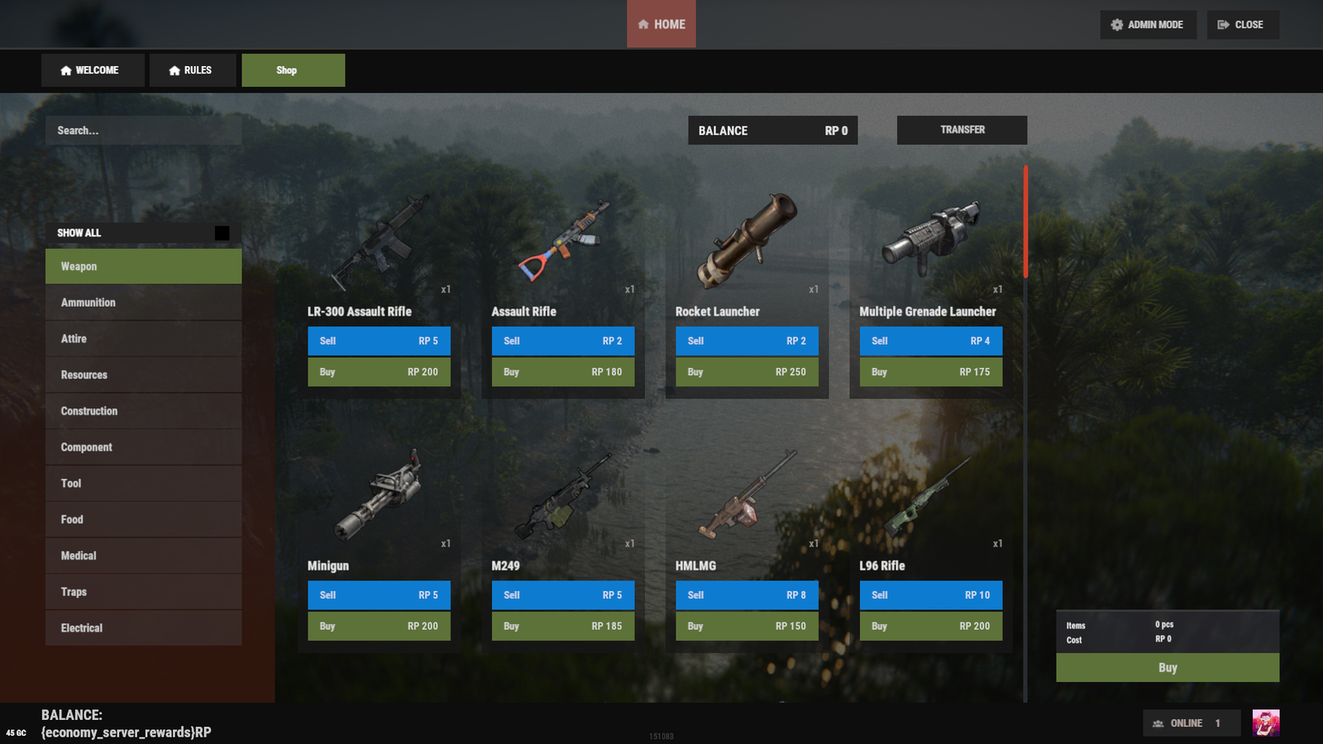Click the Multiple Grenade Launcher item image
Viewport: 1323px width, 744px height.
pos(931,238)
